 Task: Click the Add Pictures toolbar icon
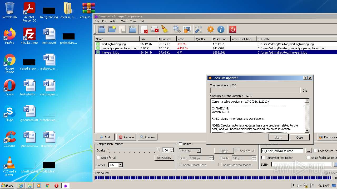[102, 29]
